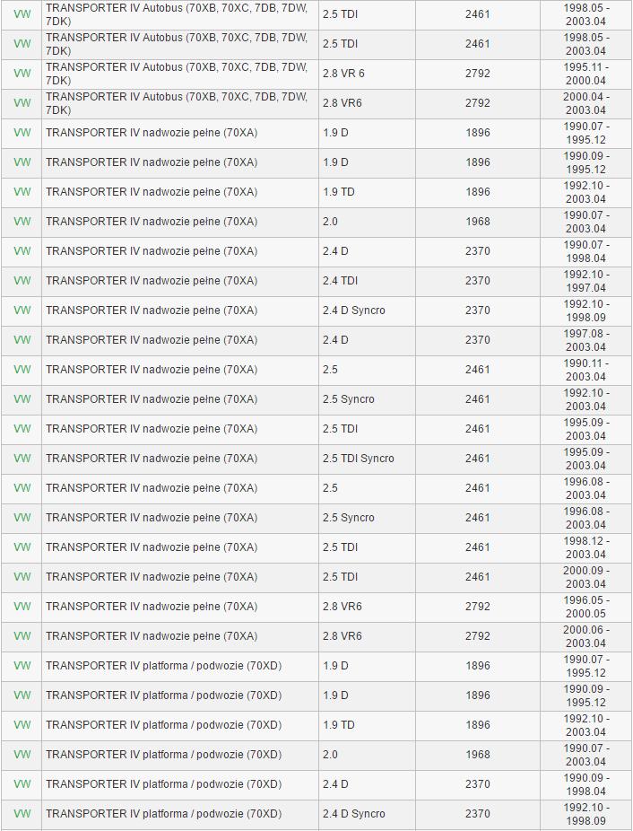Click the VW link for platforma 1.9 TD

click(22, 725)
